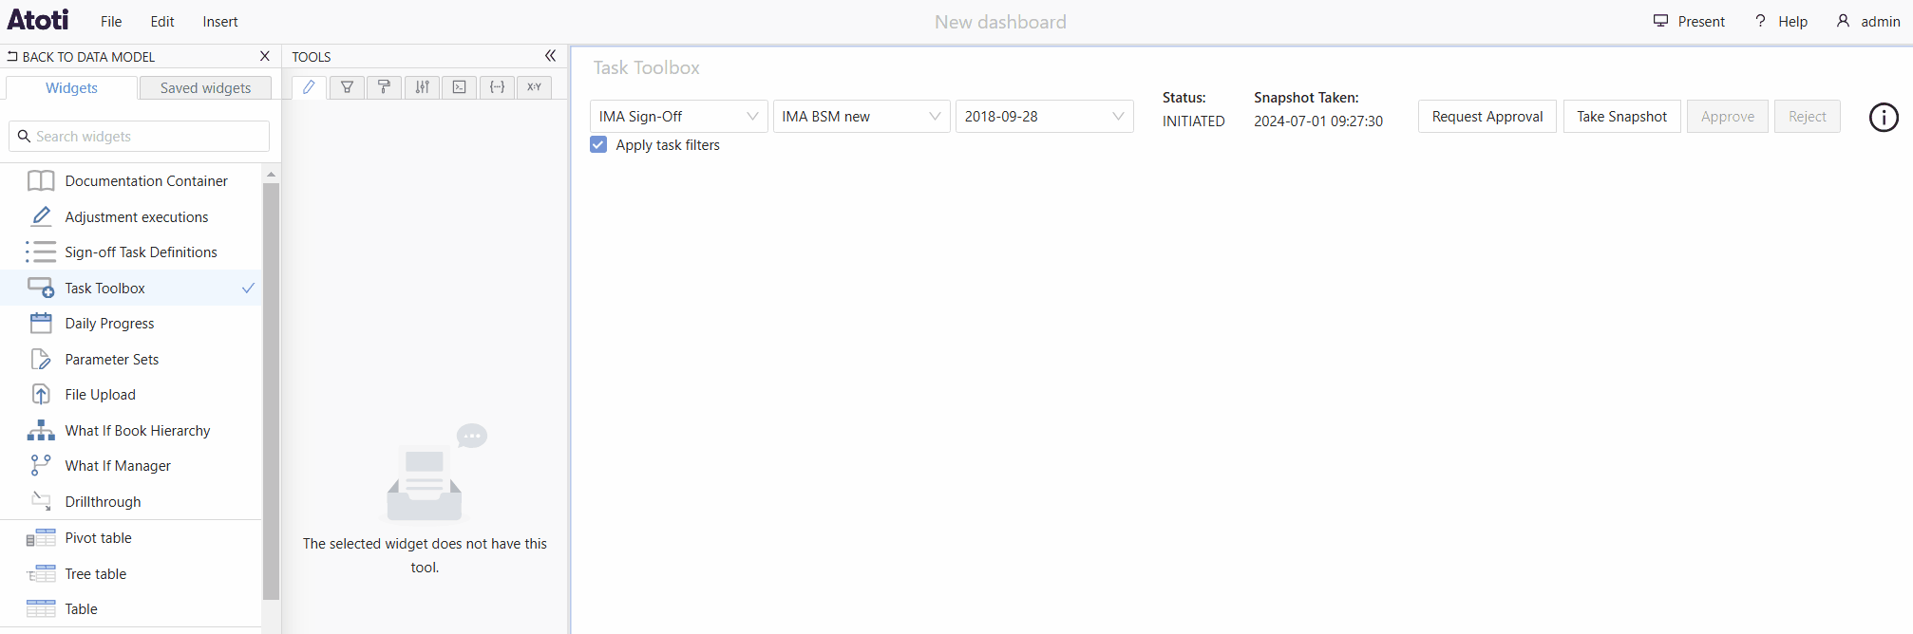Click the Take Snapshot button
The image size is (1913, 634).
point(1621,116)
